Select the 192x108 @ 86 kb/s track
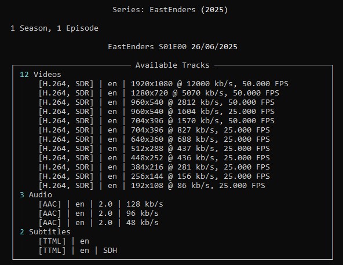 pos(152,186)
